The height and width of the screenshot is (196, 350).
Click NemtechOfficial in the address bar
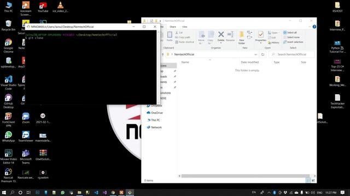tap(184, 54)
